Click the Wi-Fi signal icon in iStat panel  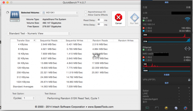pyautogui.click(x=187, y=19)
